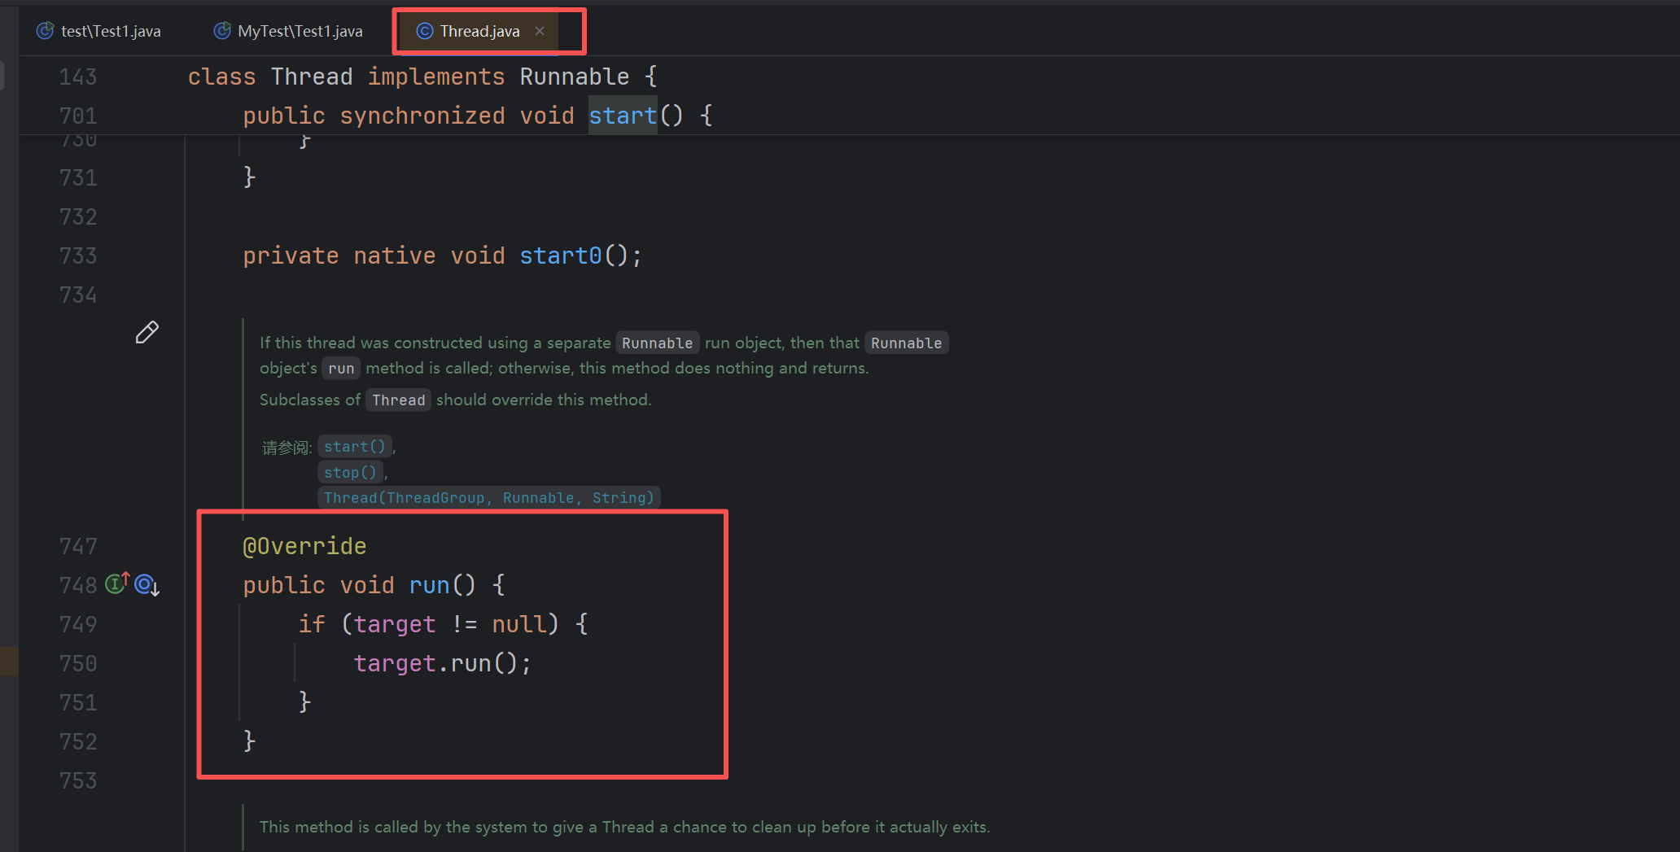Click the MyTest\Test1.java class icon
Image resolution: width=1680 pixels, height=852 pixels.
tap(222, 31)
